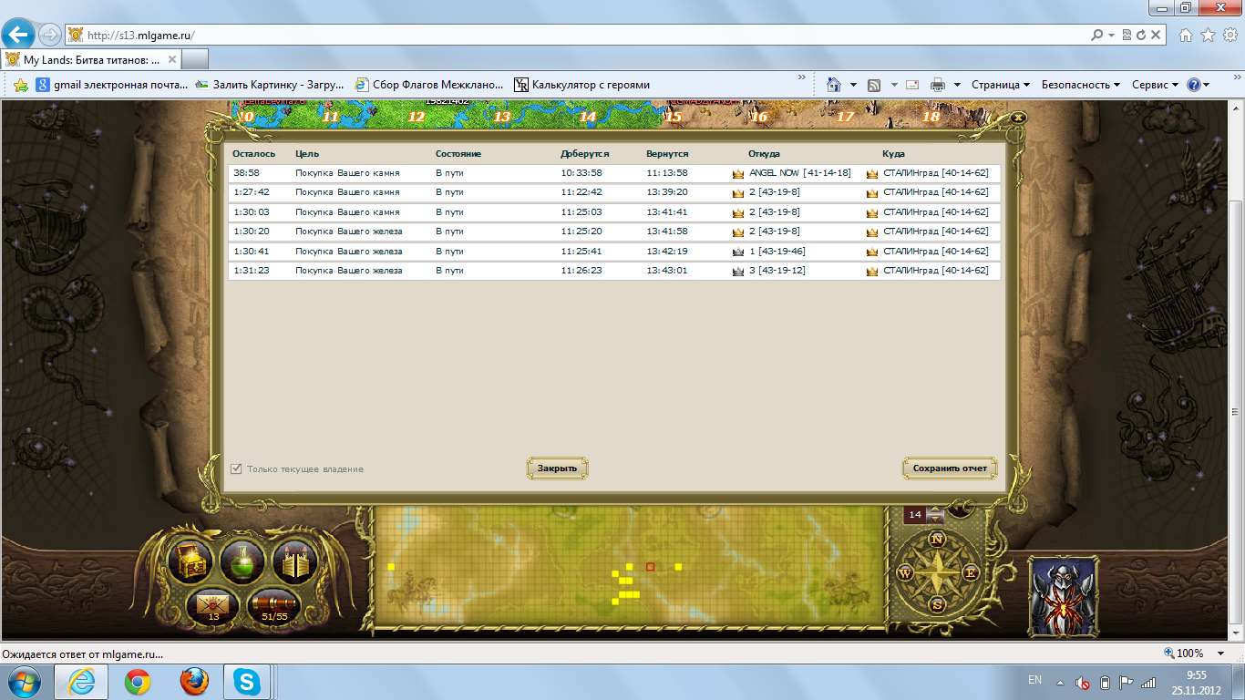Viewport: 1245px width, 700px height.
Task: Open the browser Tools gear icon
Action: (1230, 35)
